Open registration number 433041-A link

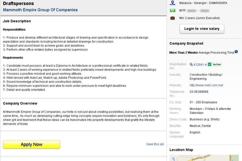click(x=200, y=65)
